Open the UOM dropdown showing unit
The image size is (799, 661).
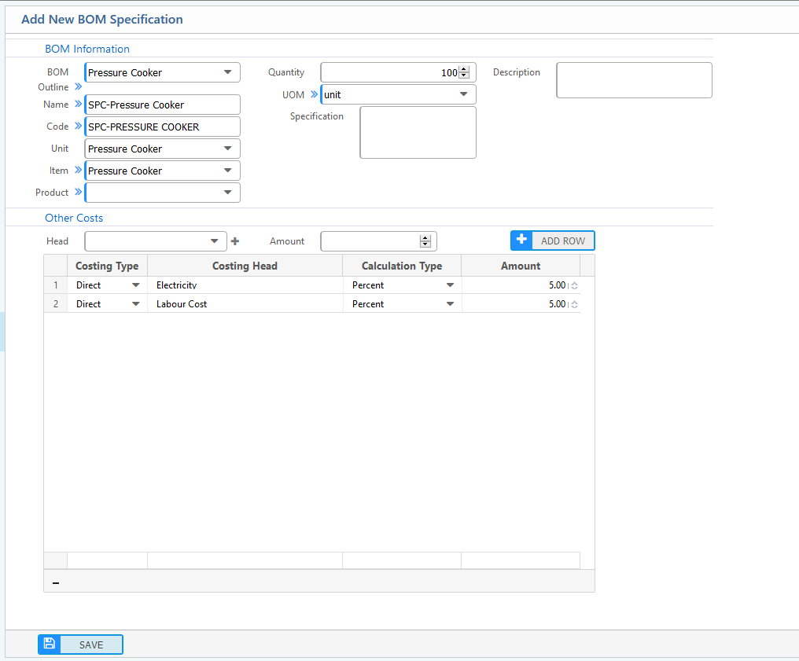pos(464,94)
